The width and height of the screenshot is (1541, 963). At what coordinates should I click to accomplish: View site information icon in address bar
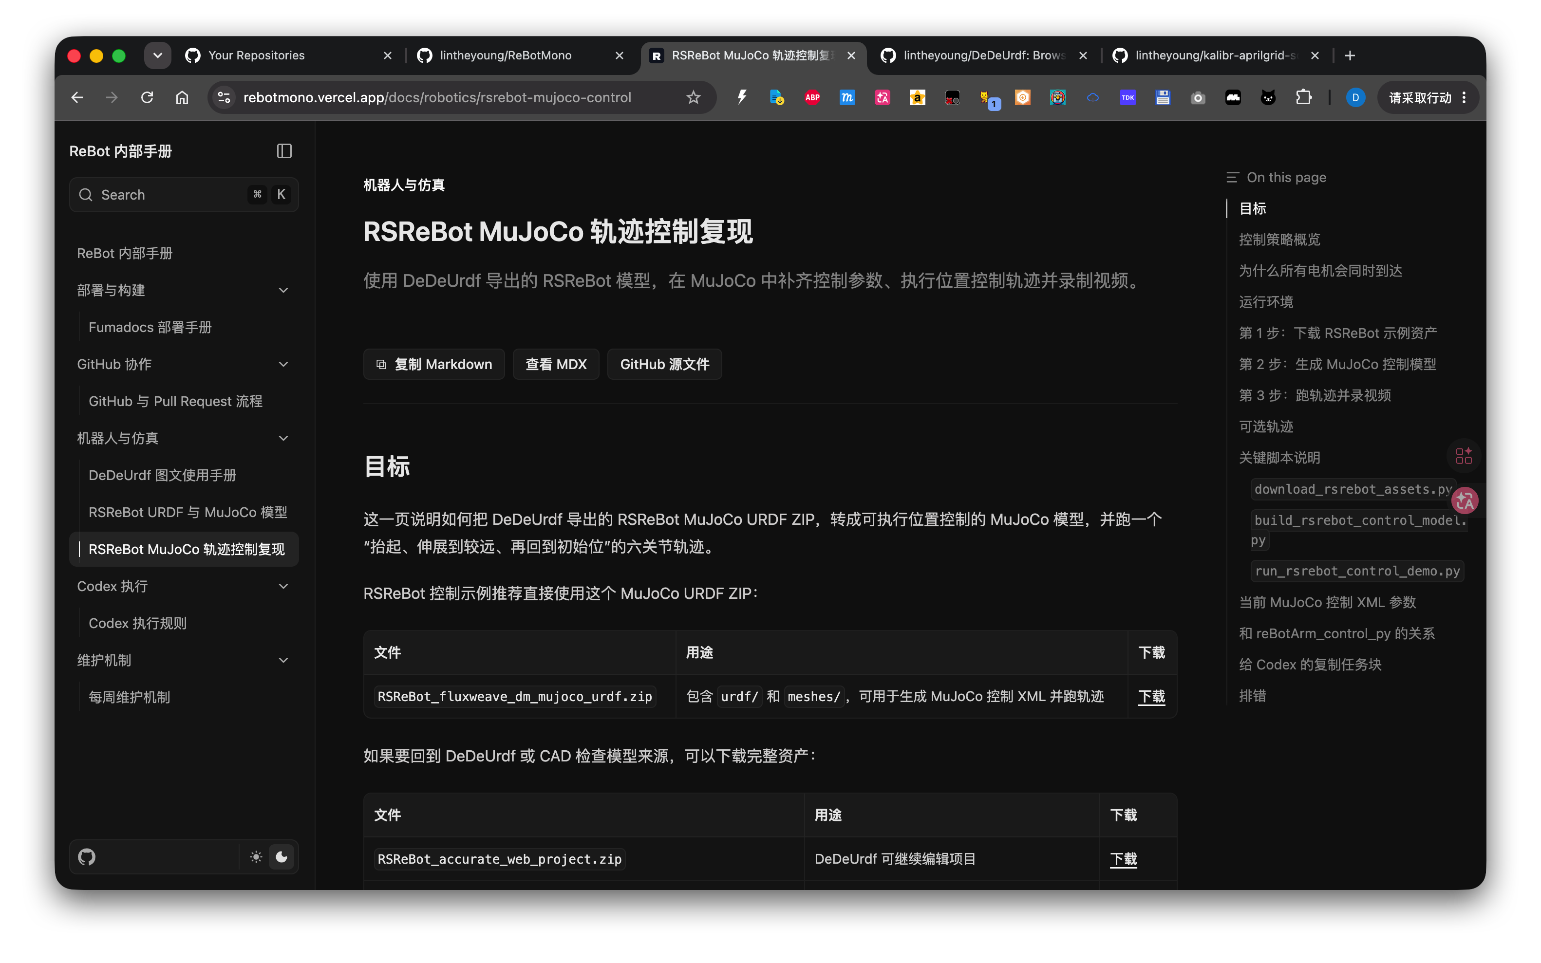[x=224, y=97]
